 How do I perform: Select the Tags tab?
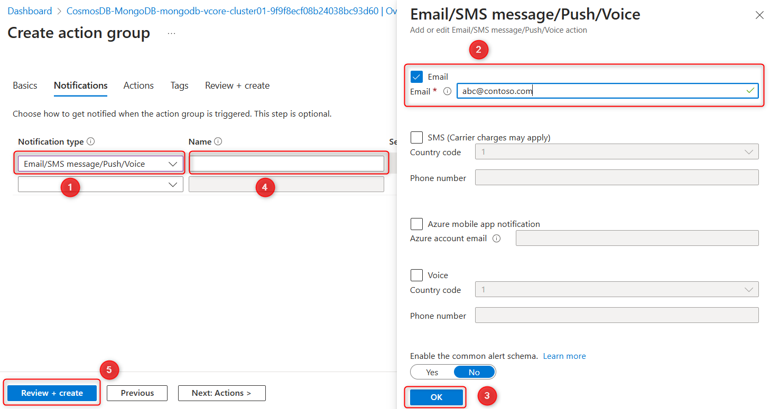pos(179,85)
